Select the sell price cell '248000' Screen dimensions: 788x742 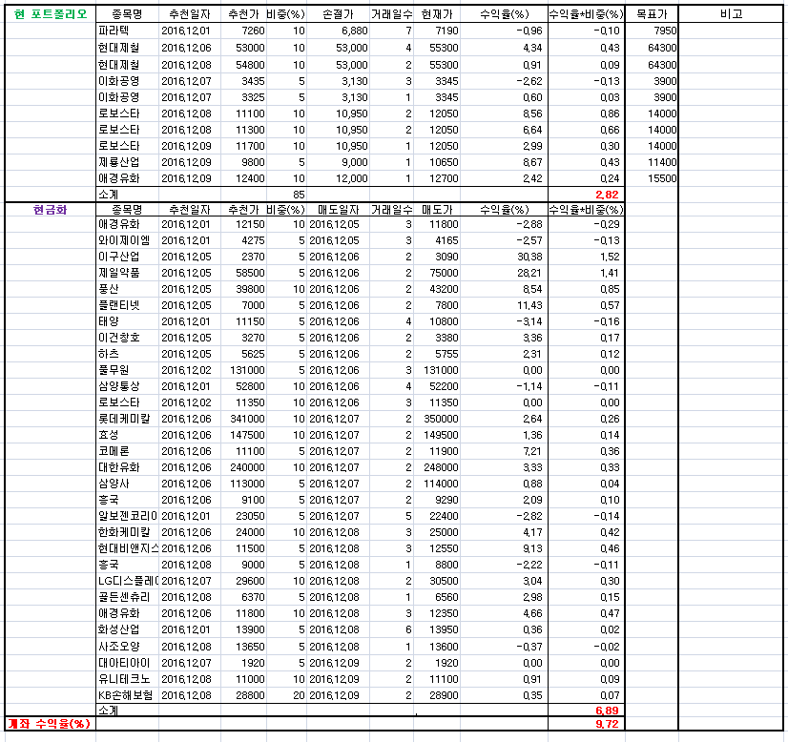coord(441,467)
